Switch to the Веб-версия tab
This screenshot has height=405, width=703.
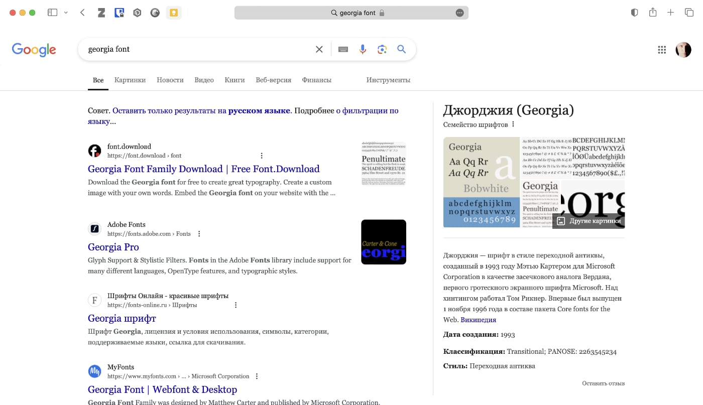(274, 80)
